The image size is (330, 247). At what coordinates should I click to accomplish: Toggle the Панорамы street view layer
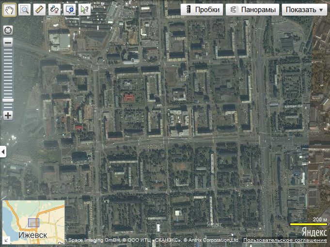pos(252,10)
